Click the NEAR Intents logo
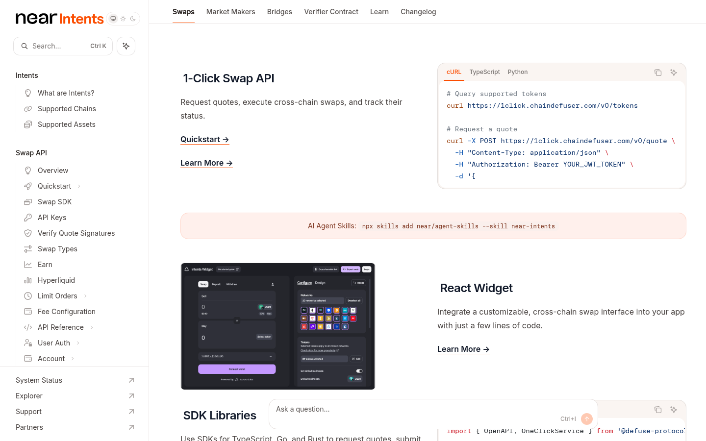Image resolution: width=706 pixels, height=441 pixels. (x=60, y=19)
